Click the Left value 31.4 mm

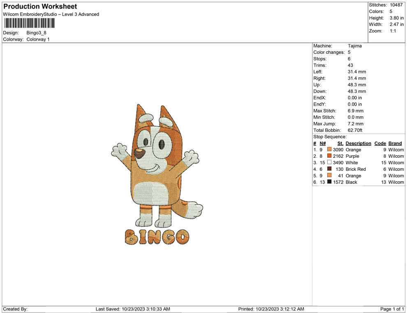[x=357, y=71]
